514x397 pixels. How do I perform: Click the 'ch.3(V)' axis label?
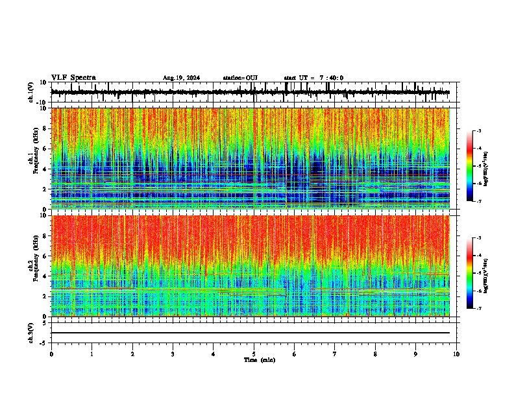(x=31, y=333)
